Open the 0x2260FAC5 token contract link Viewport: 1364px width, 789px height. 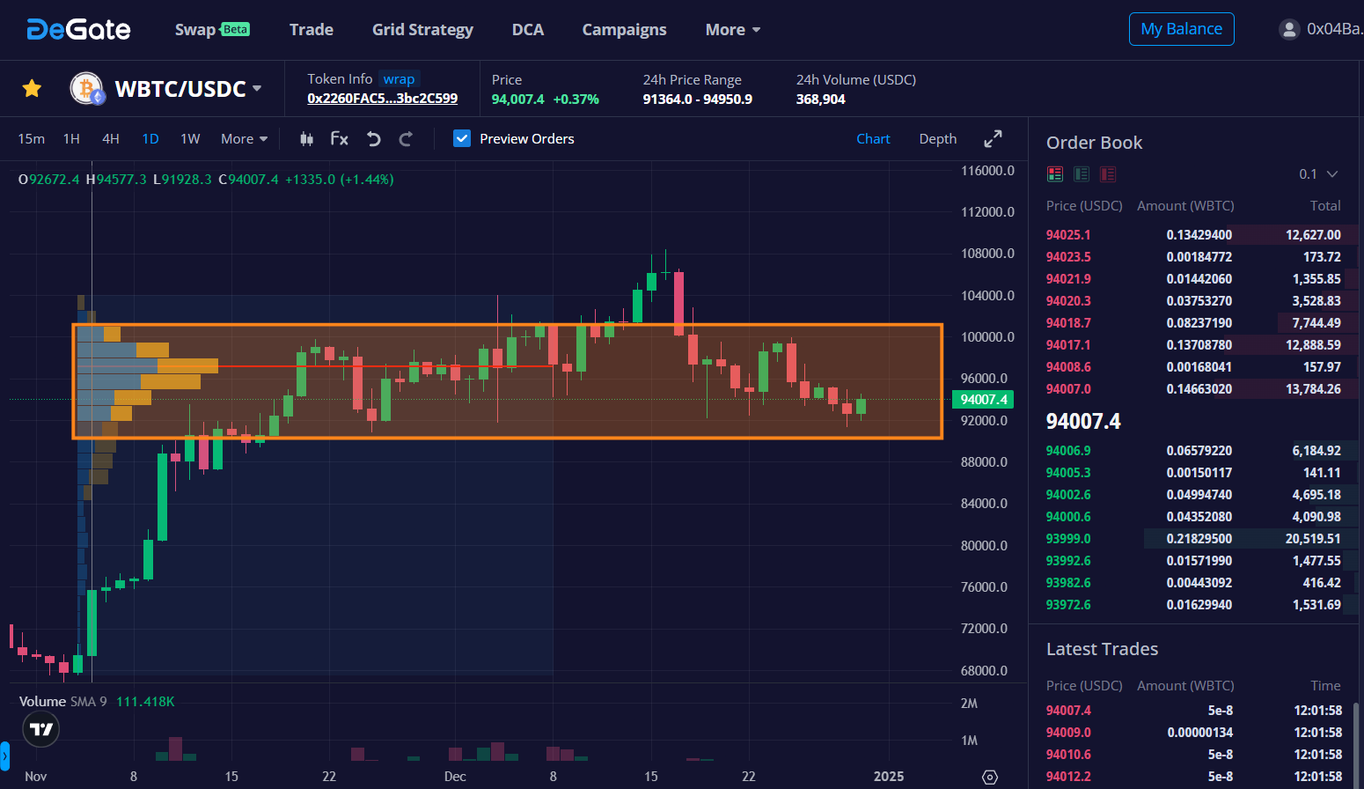tap(382, 99)
